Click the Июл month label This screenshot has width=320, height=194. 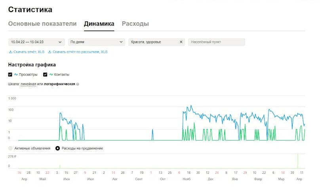(90, 179)
